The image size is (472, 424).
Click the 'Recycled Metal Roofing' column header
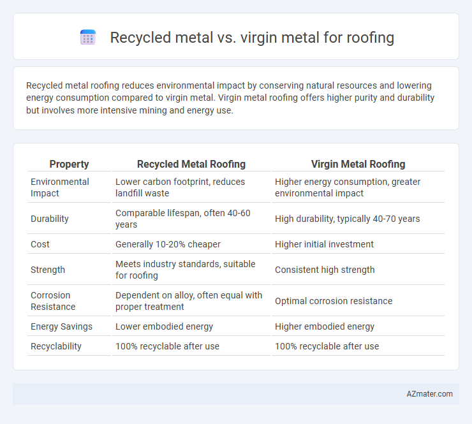point(191,164)
